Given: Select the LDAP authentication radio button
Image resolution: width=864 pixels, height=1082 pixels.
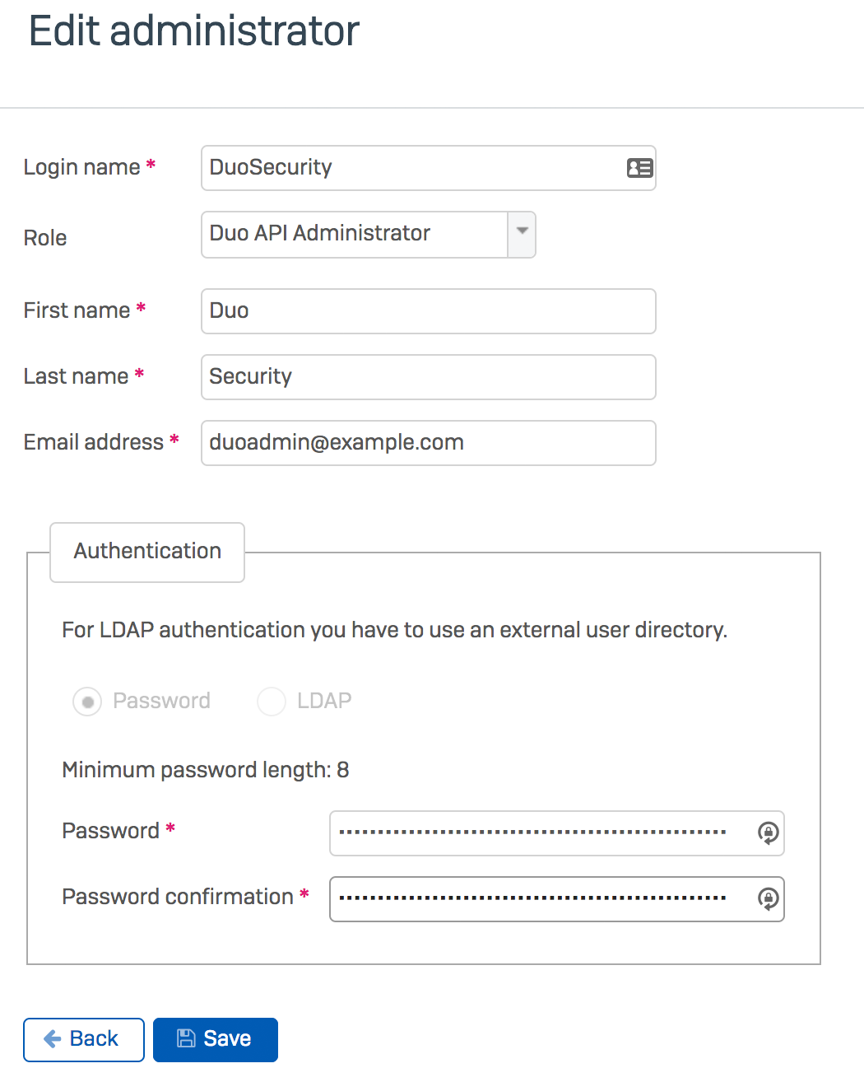Looking at the screenshot, I should click(x=272, y=701).
